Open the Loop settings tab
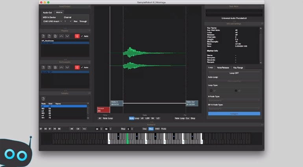This screenshot has width=303, height=167. pos(211,67)
